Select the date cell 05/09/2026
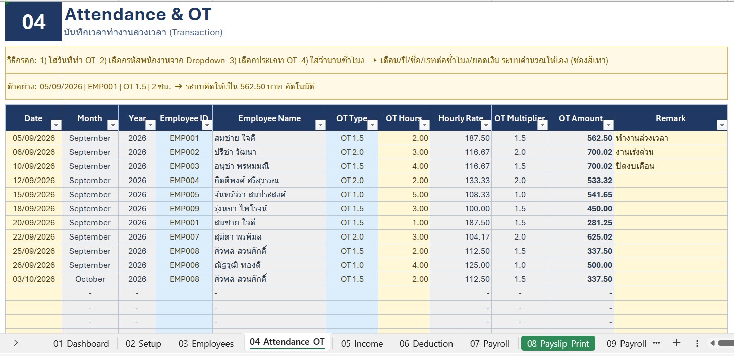Viewport: 734px width, 356px height. (33, 138)
